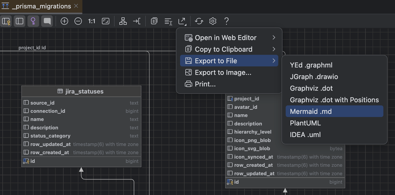
Task: Refresh the diagram
Action: 199,21
